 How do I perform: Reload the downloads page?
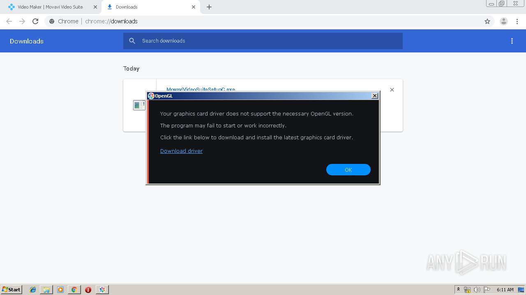pos(35,21)
